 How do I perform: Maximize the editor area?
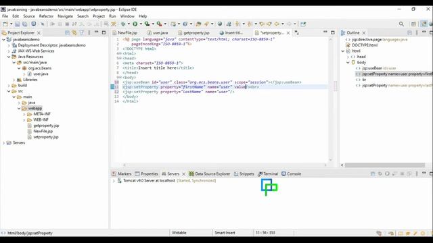(333, 32)
